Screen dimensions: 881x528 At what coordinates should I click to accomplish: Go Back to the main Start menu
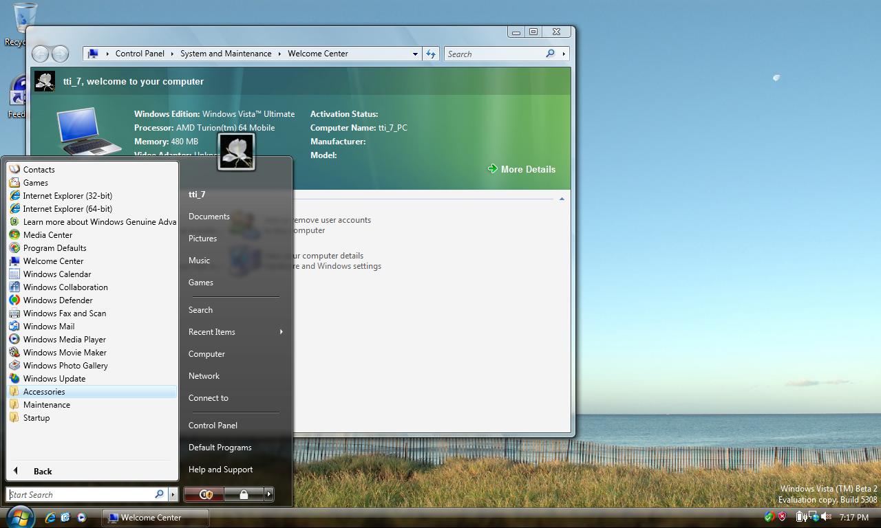pyautogui.click(x=92, y=472)
